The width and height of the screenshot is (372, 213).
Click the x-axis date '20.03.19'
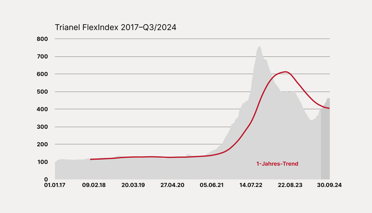[133, 185]
